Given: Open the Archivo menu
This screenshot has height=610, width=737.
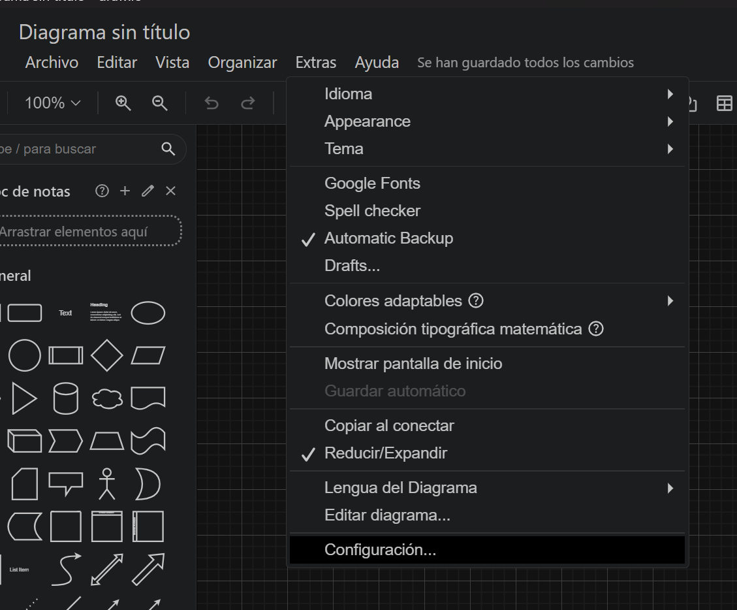Looking at the screenshot, I should coord(52,63).
